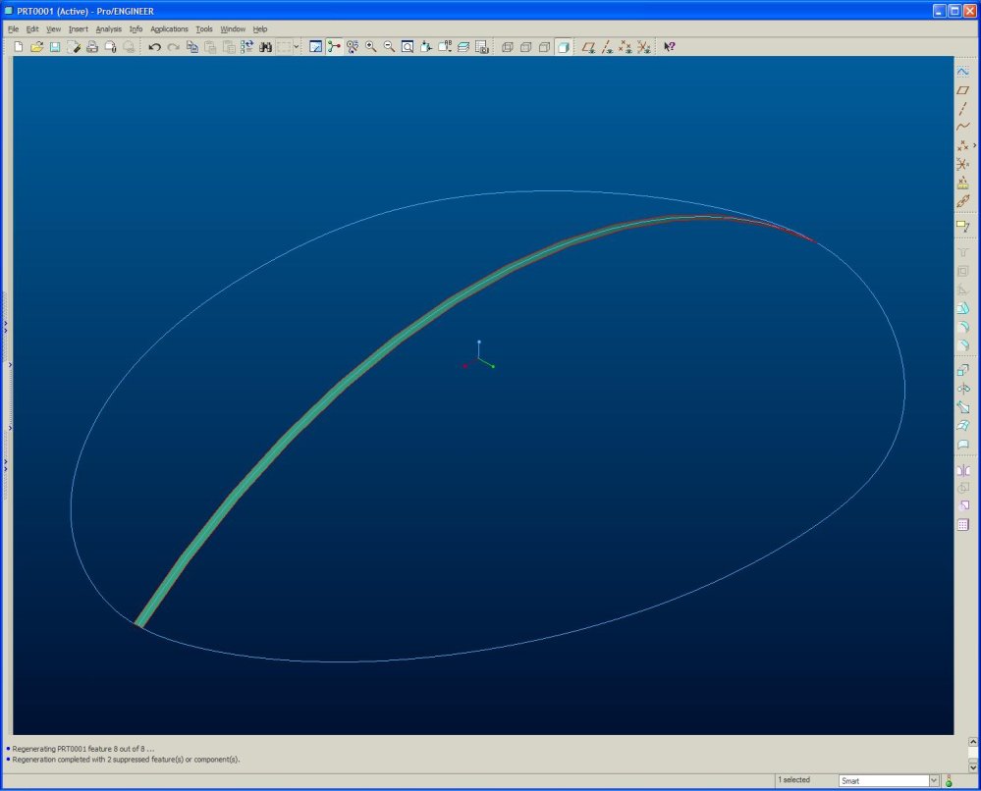
Task: Toggle Spin Center display
Action: [x=334, y=47]
